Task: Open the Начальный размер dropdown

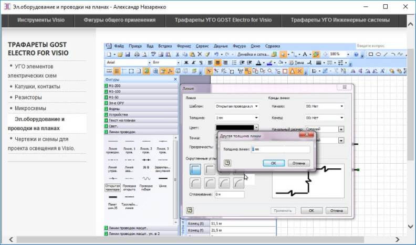Action: point(341,129)
